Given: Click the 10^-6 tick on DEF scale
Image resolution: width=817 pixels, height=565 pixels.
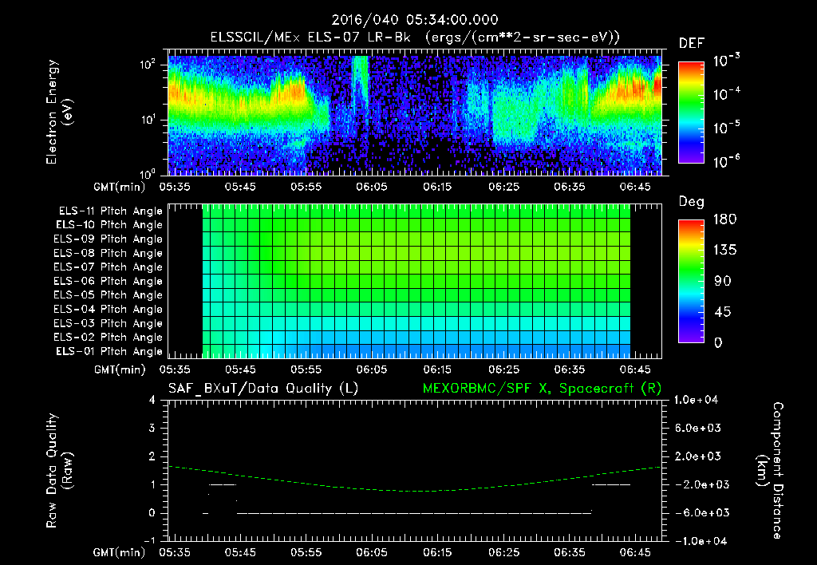Looking at the screenshot, I should coord(726,161).
